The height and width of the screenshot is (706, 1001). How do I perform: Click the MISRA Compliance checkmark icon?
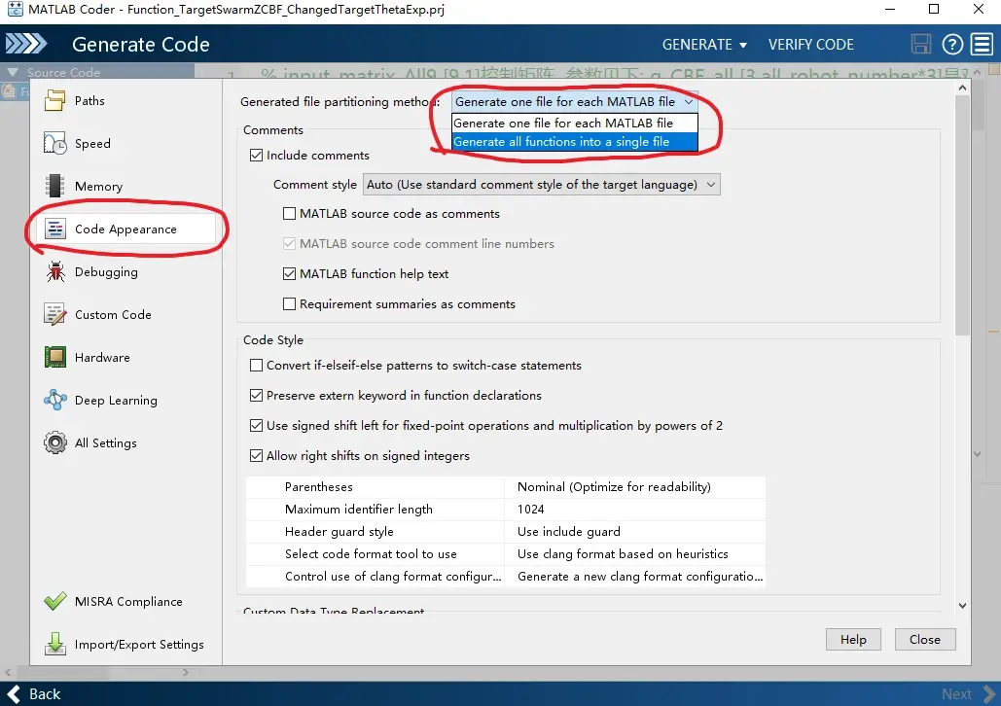54,601
